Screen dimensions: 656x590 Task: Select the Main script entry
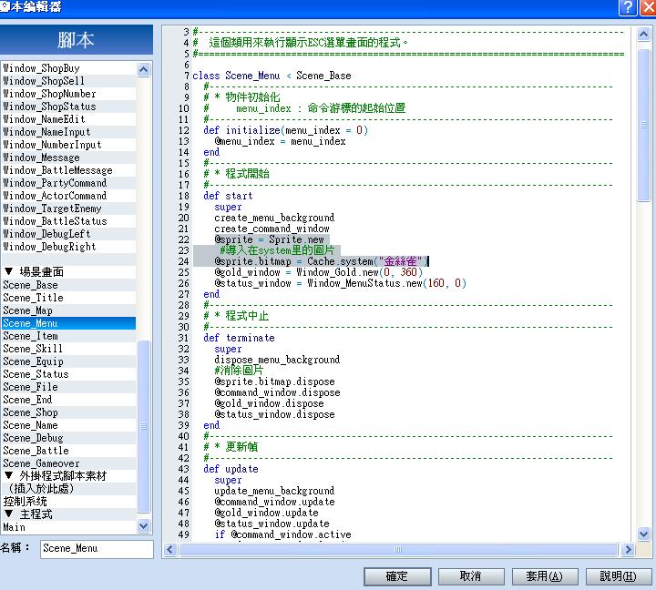(x=68, y=527)
